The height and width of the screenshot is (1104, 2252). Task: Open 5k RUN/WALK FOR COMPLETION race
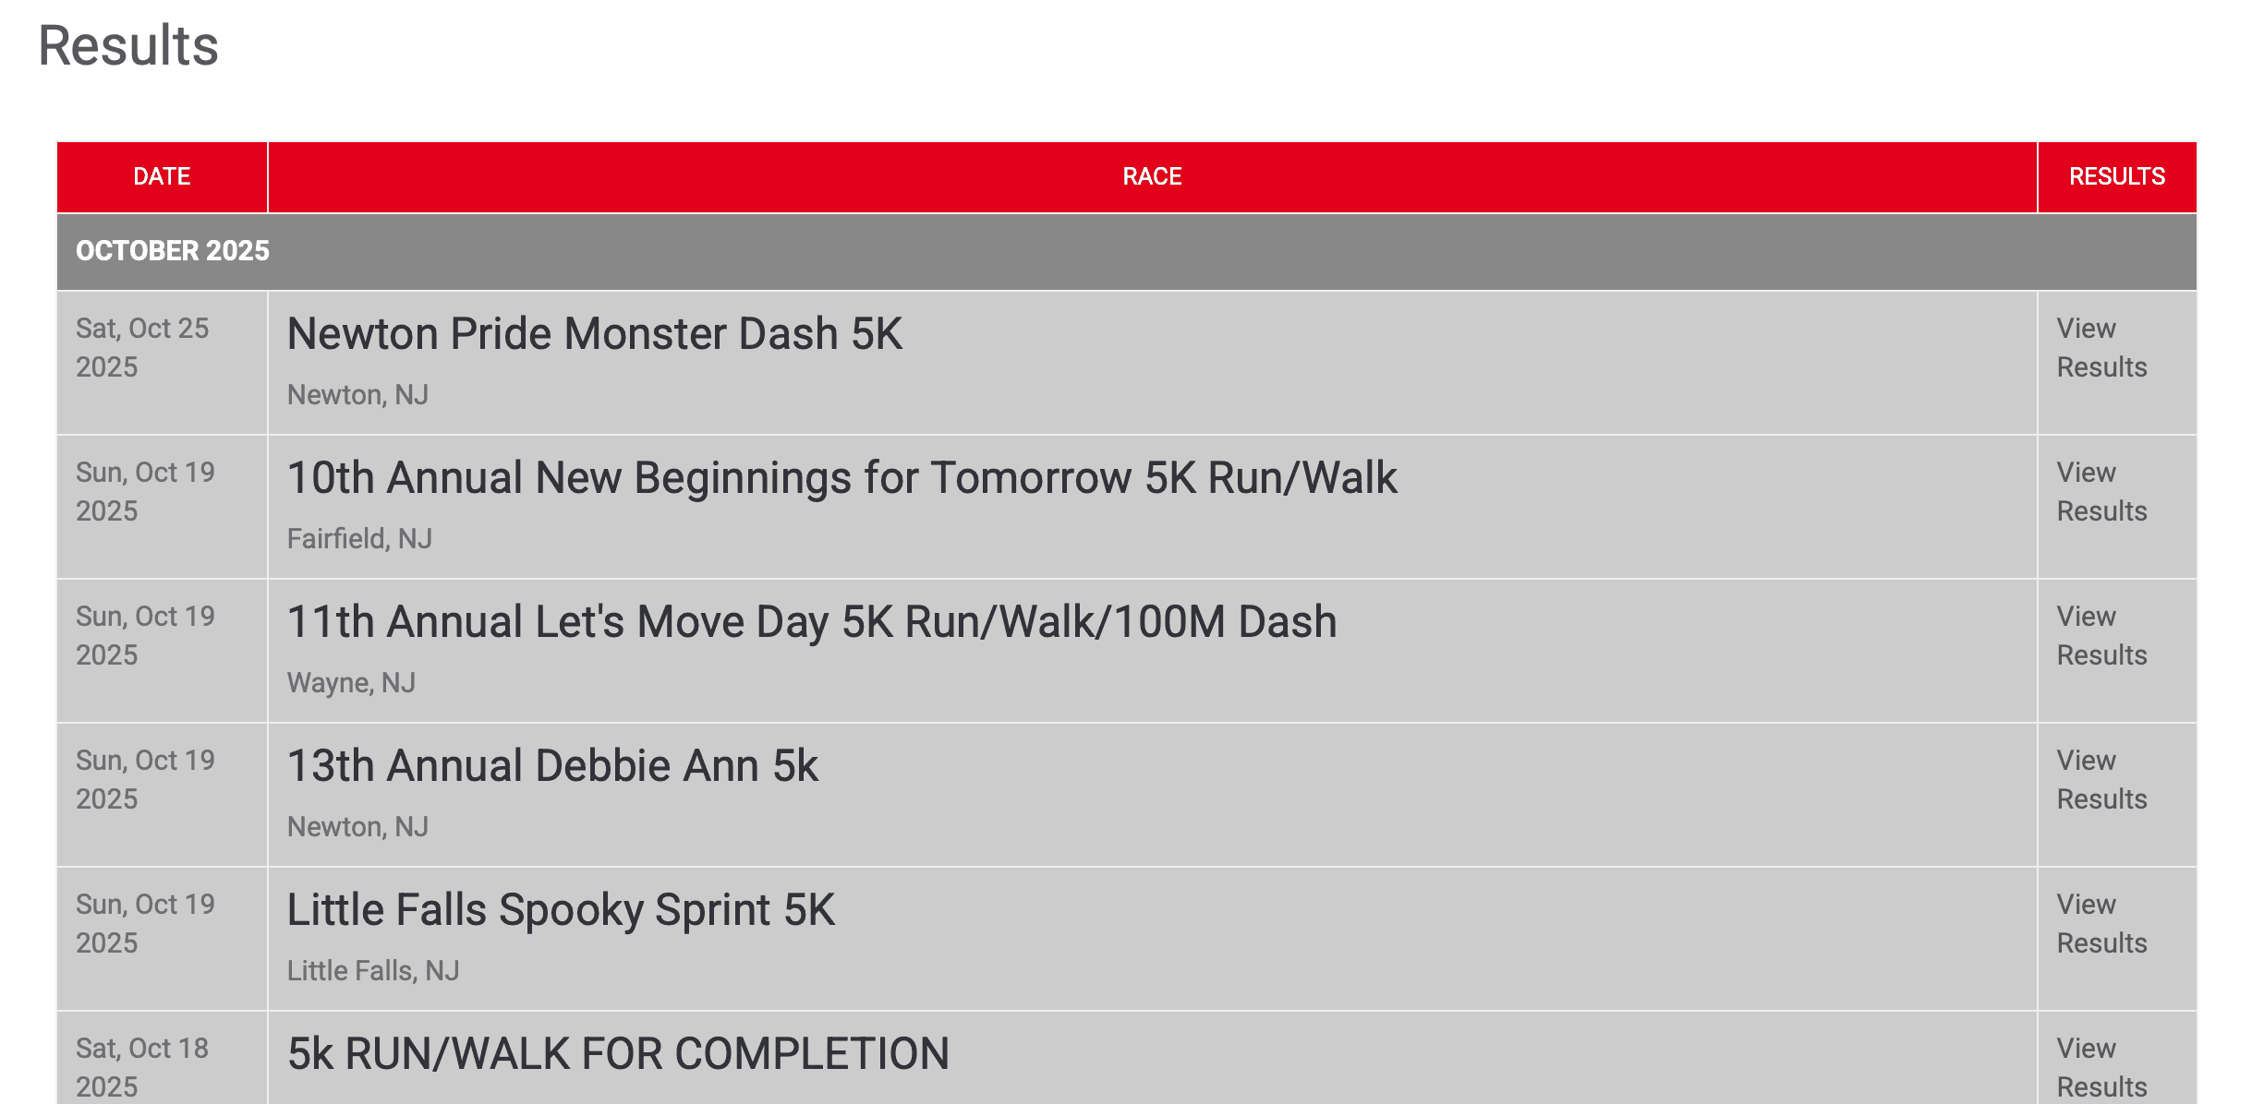coord(618,1054)
